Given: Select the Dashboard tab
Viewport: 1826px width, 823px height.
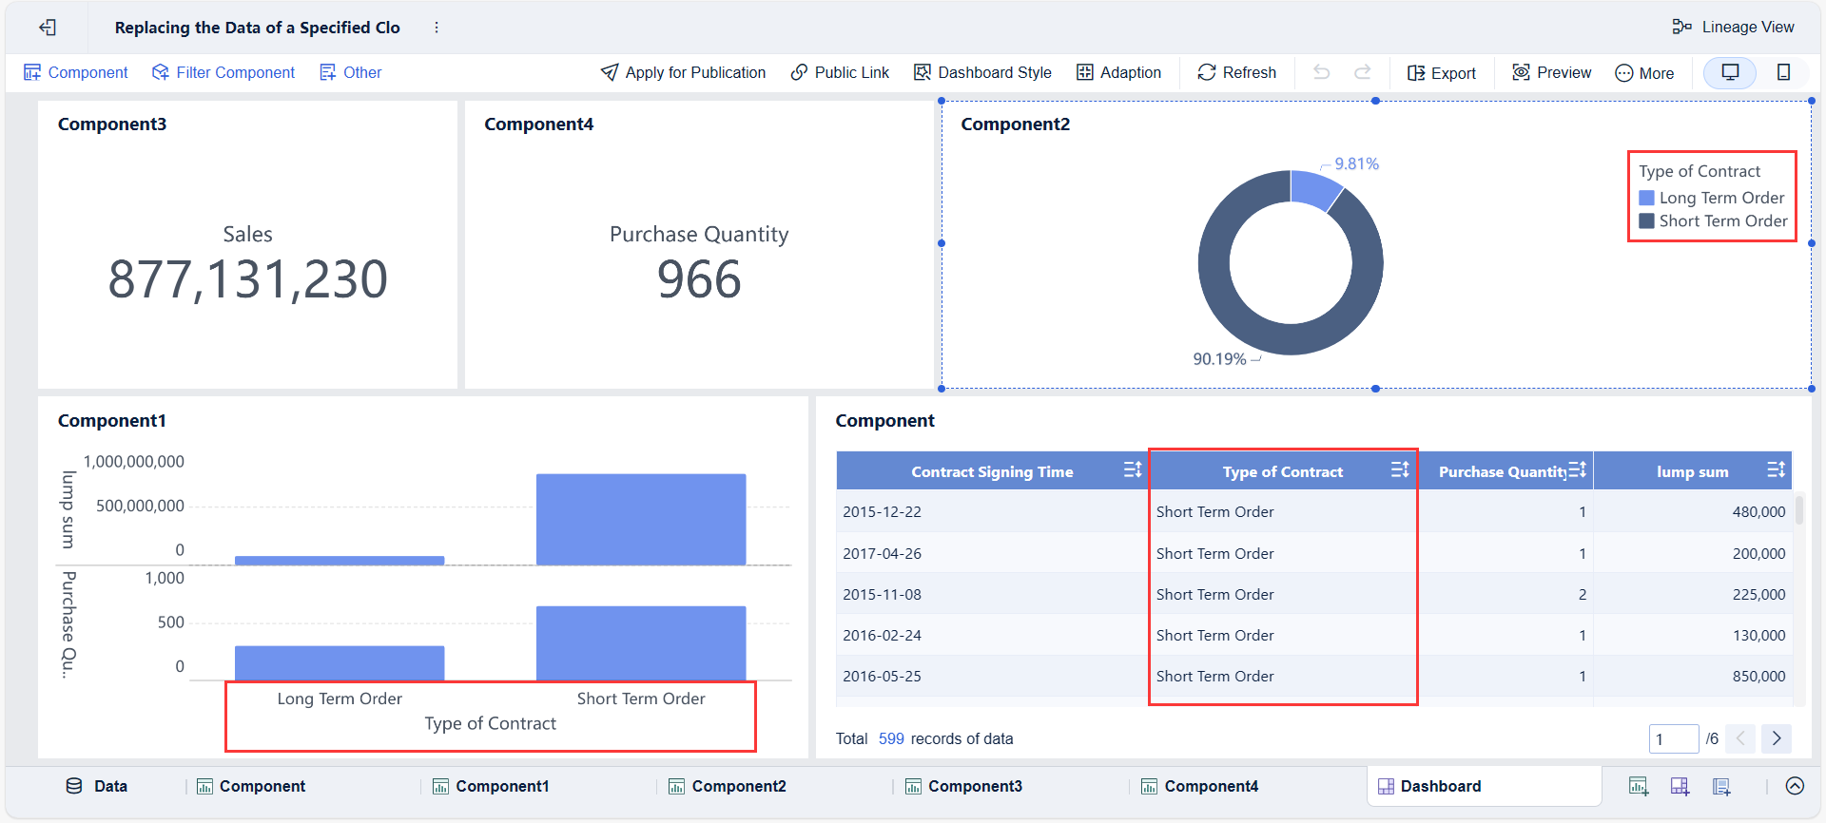Looking at the screenshot, I should [x=1484, y=786].
